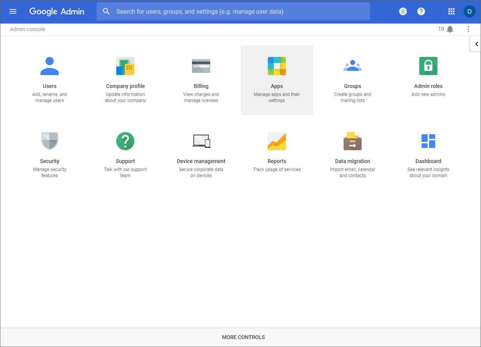Open the three-dot more options menu
The image size is (481, 347).
469,29
